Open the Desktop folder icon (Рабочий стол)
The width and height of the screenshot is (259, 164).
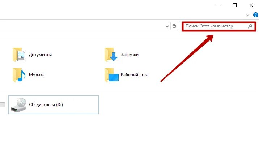coord(111,75)
